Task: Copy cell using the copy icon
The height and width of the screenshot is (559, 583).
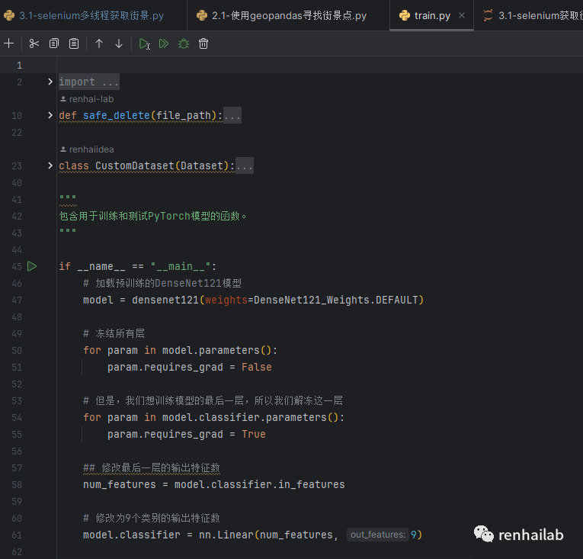Action: pos(54,43)
